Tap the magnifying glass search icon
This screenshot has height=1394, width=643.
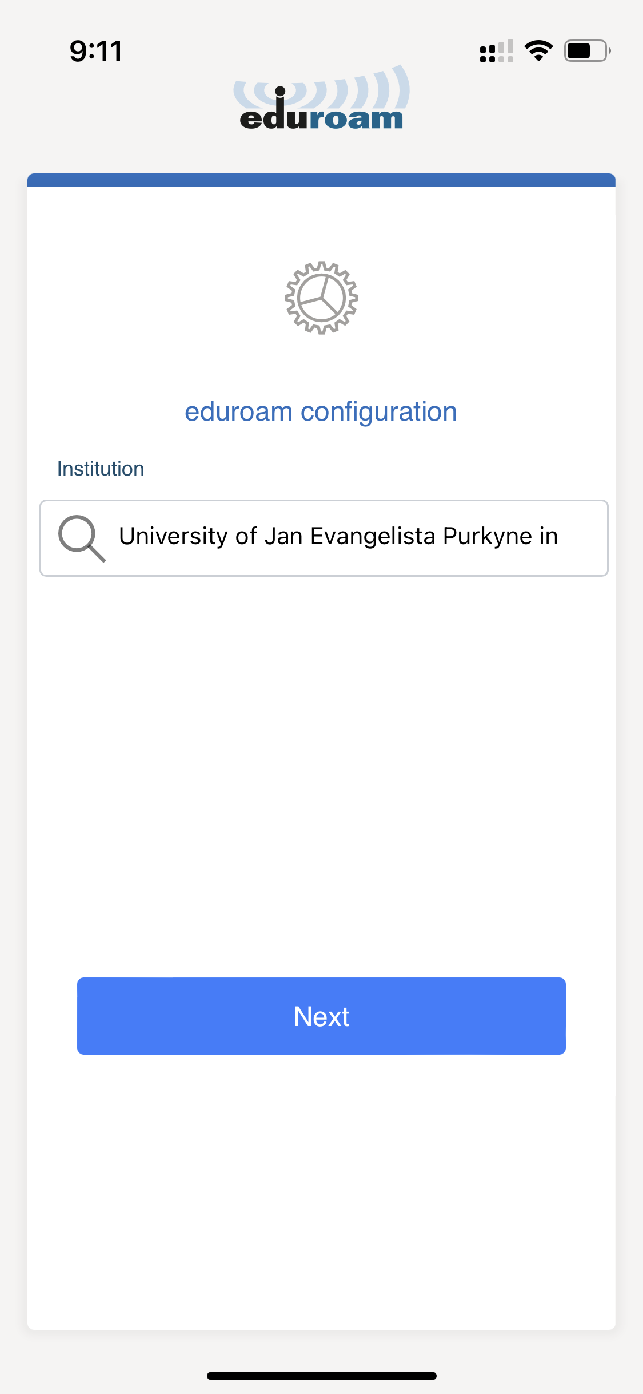click(x=81, y=538)
